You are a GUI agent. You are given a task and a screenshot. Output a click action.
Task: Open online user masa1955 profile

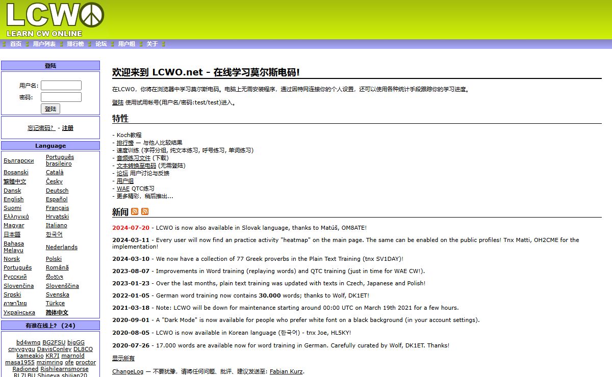pyautogui.click(x=20, y=362)
